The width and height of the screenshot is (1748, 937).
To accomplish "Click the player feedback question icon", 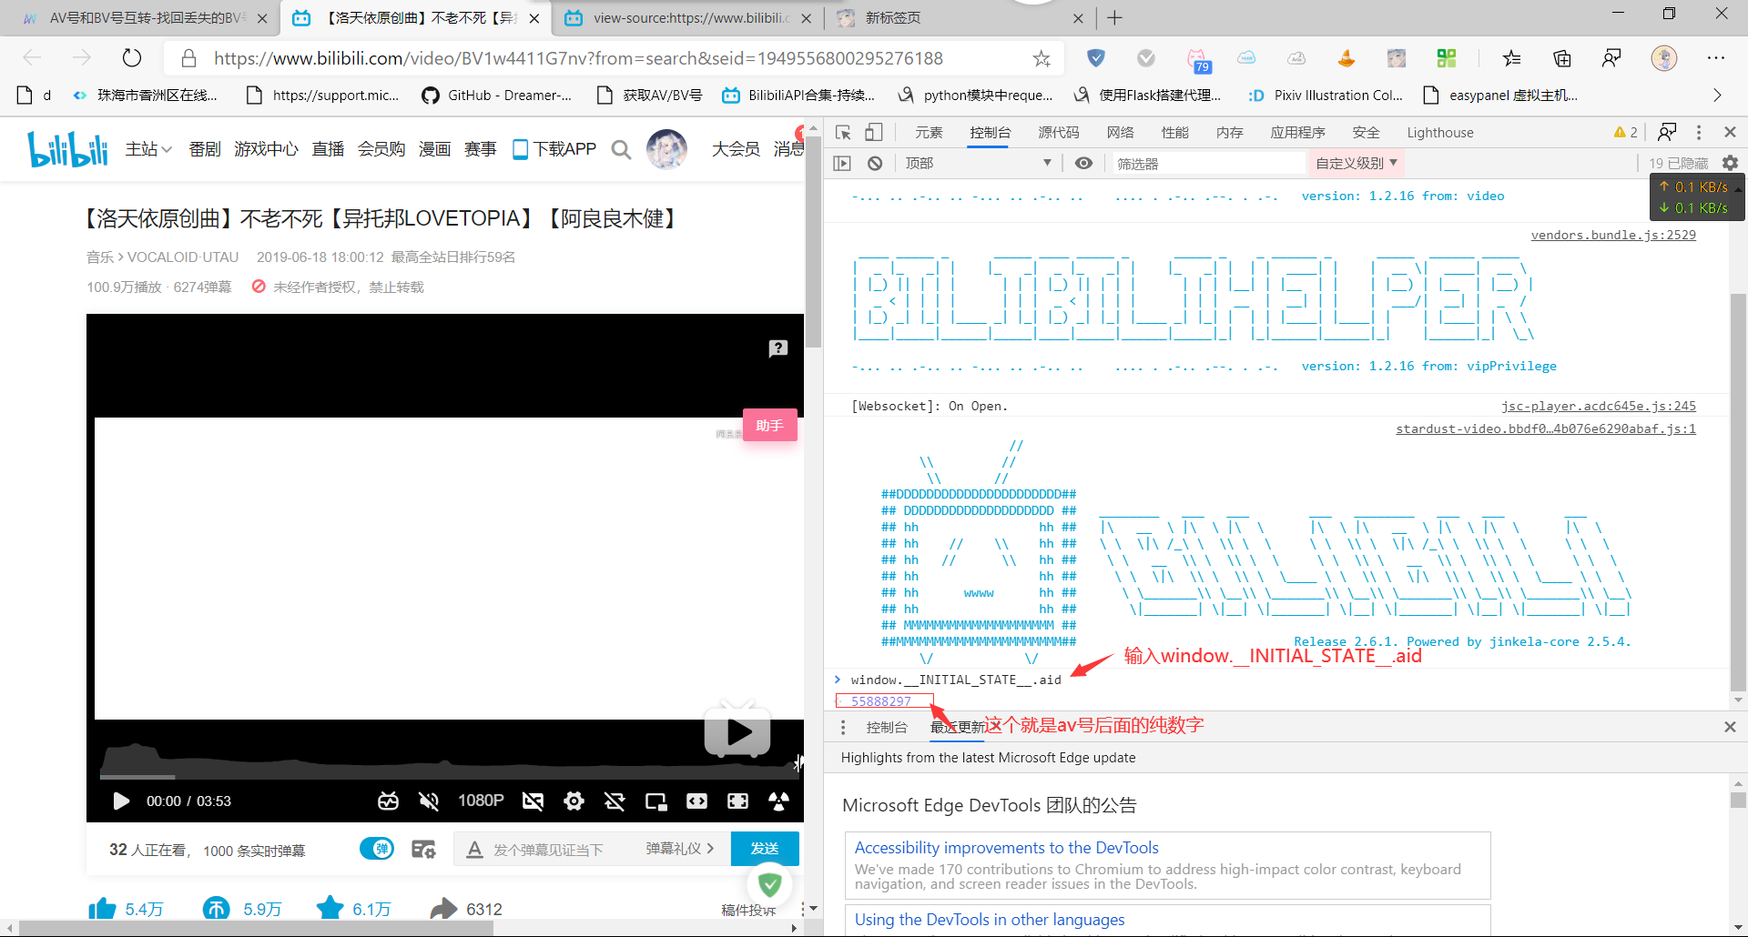I will coord(777,348).
